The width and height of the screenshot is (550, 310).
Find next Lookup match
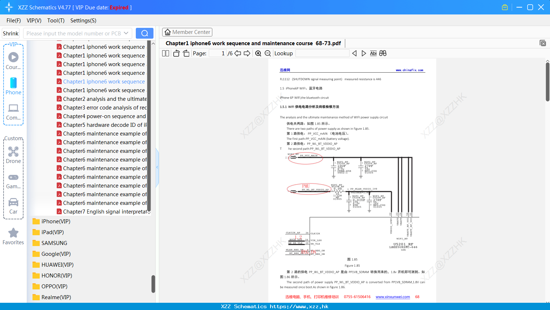coord(364,53)
